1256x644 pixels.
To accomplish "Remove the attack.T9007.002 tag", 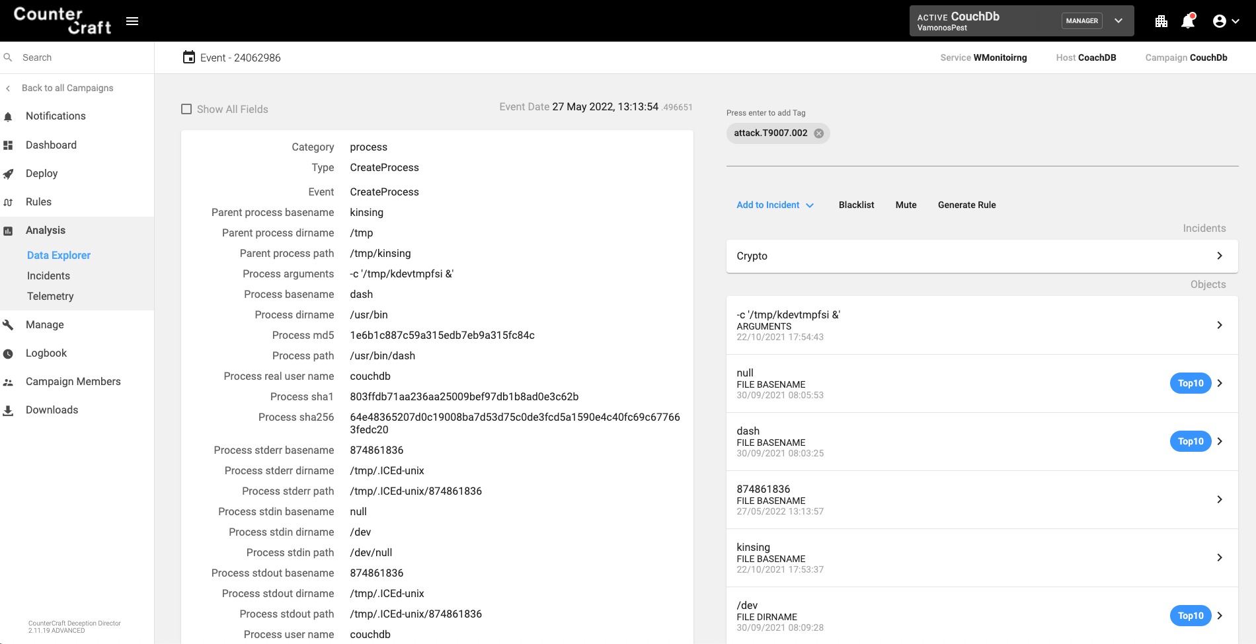I will tap(819, 133).
